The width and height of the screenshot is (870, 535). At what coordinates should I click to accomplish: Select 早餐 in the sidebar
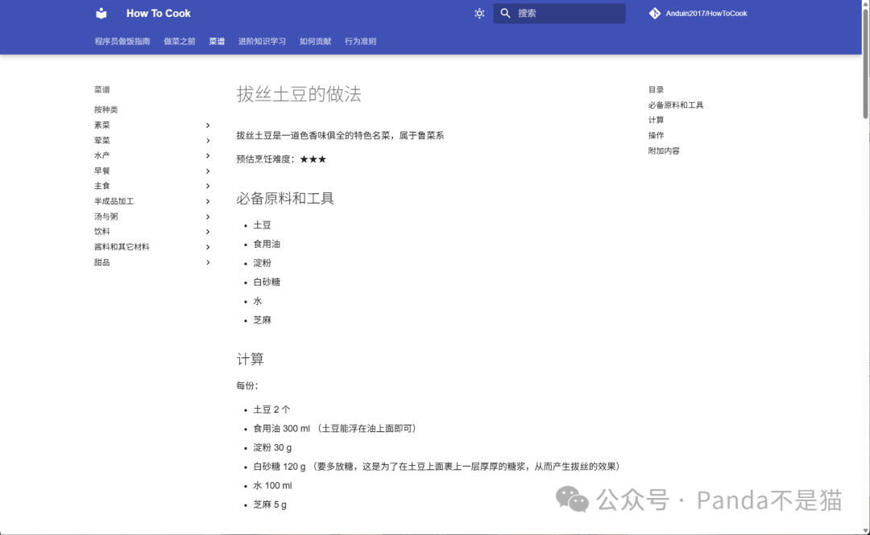(x=102, y=171)
